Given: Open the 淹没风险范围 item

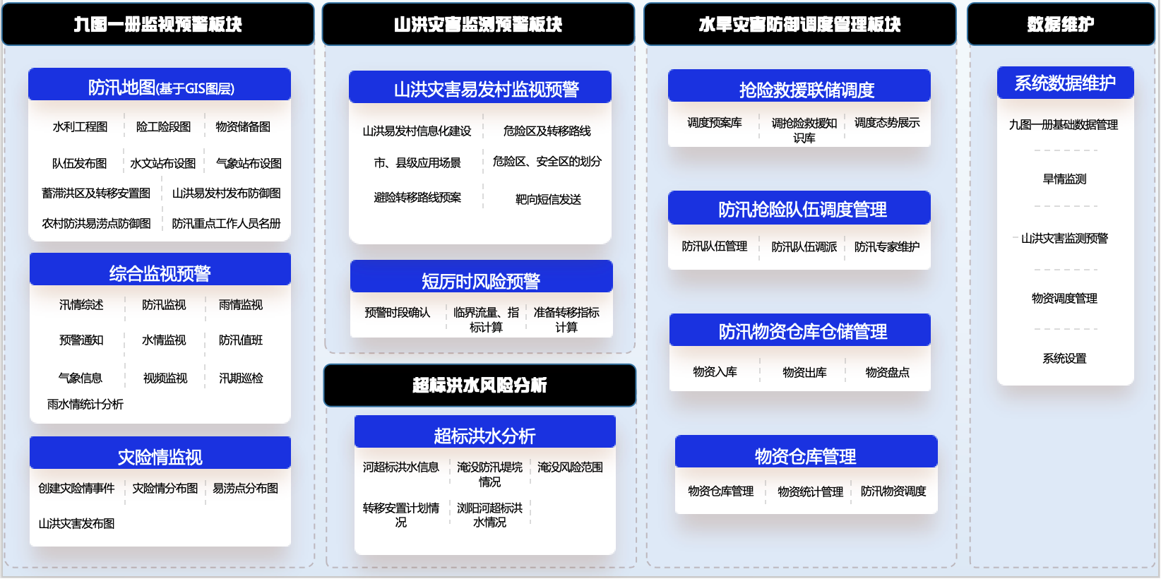Looking at the screenshot, I should coord(570,467).
